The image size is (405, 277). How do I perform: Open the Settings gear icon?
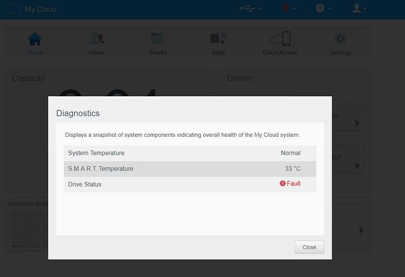tap(340, 39)
